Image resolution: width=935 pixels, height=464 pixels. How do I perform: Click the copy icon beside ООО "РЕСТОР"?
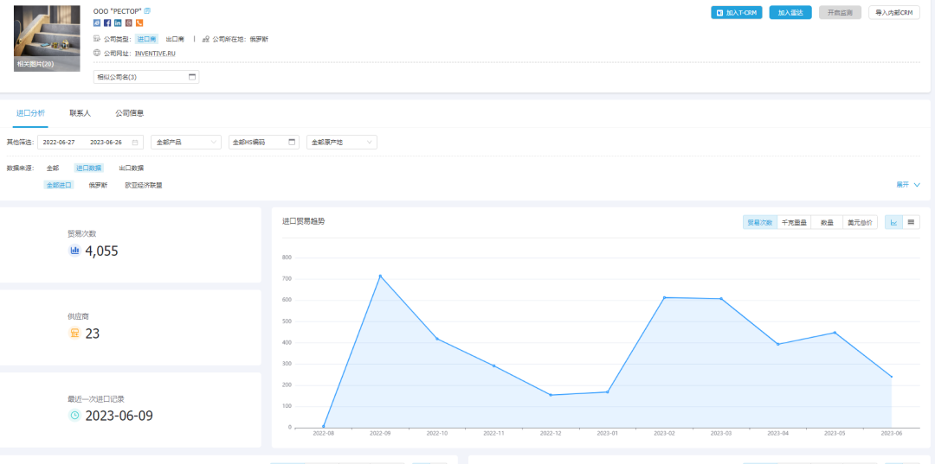(147, 10)
